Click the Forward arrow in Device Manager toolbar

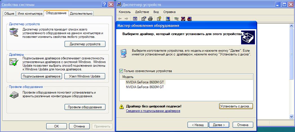[x=126, y=19]
